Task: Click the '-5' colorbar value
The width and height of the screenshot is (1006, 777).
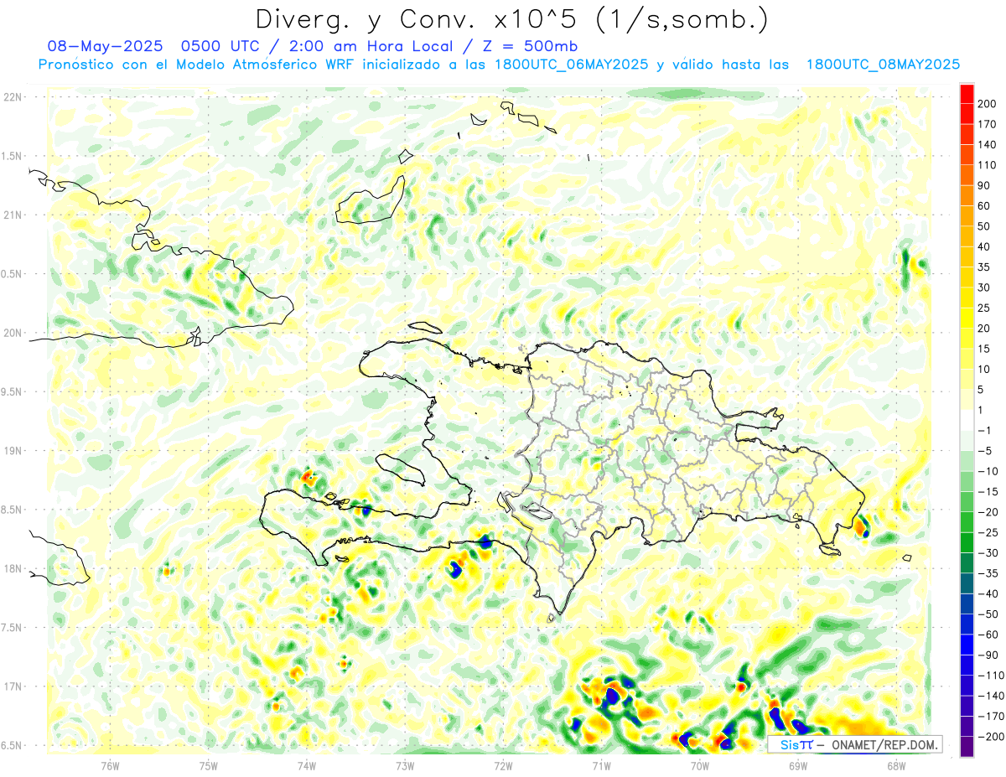Action: pos(986,451)
